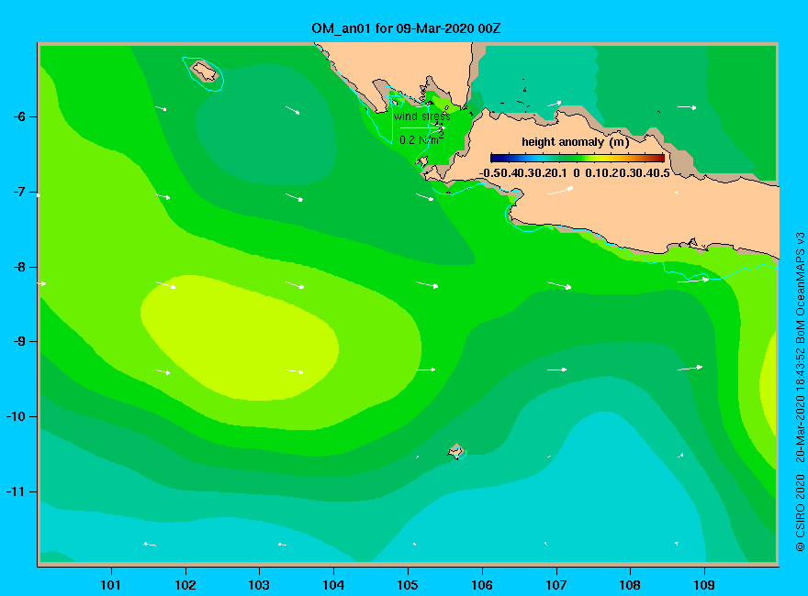Click the latitude label -11
This screenshot has height=596, width=808.
[x=16, y=491]
